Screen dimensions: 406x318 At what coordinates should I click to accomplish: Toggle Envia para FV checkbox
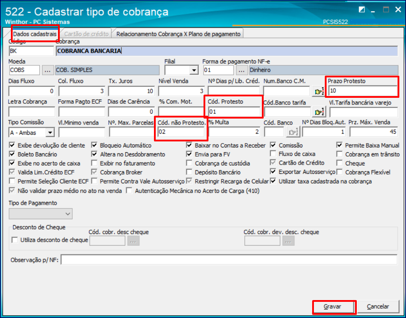click(x=189, y=154)
